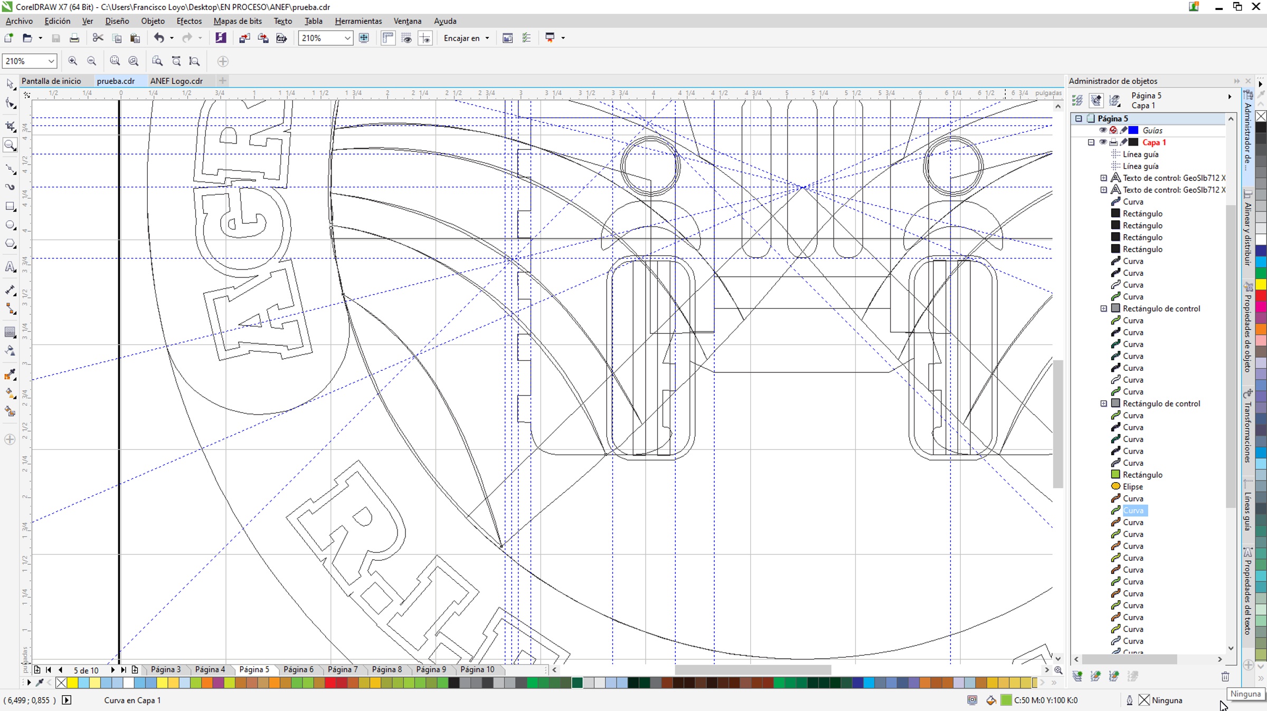The image size is (1267, 711).
Task: Switch to Pantalla de inicio tab
Action: 51,81
